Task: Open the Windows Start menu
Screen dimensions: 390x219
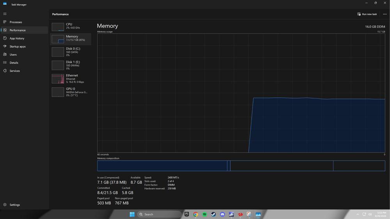Action: (x=132, y=214)
